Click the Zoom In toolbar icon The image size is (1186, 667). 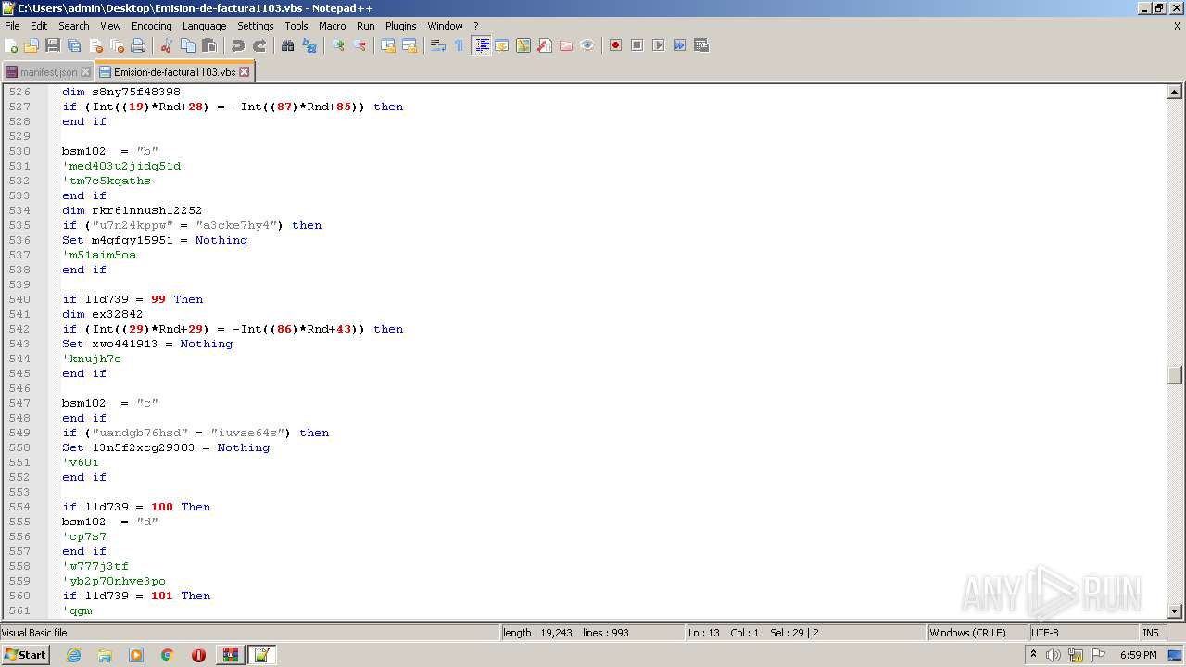(x=338, y=45)
